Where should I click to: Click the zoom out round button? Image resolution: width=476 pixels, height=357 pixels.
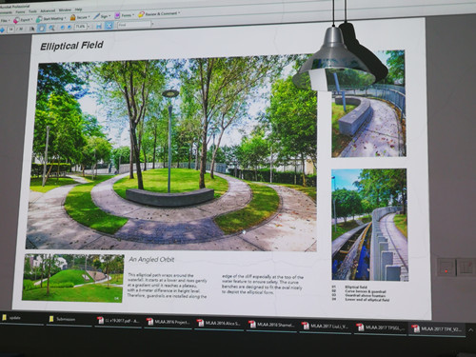click(62, 27)
